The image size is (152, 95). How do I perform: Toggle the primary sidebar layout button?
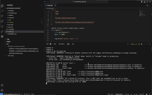142,2
